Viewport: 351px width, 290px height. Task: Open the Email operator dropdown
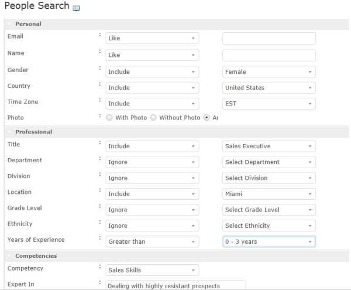point(152,38)
